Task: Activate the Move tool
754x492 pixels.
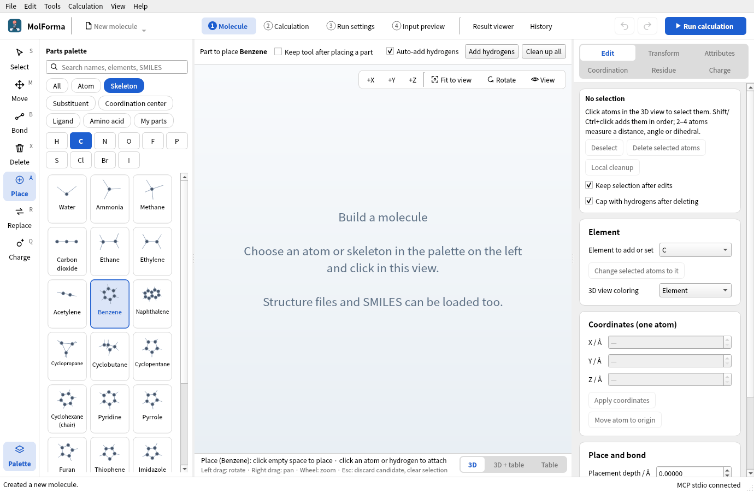Action: click(20, 91)
